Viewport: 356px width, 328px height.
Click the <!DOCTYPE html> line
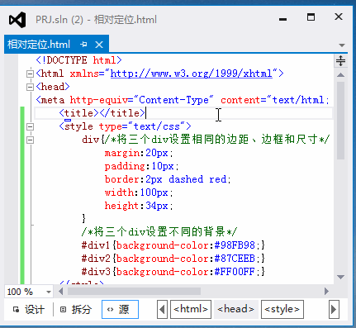[78, 60]
